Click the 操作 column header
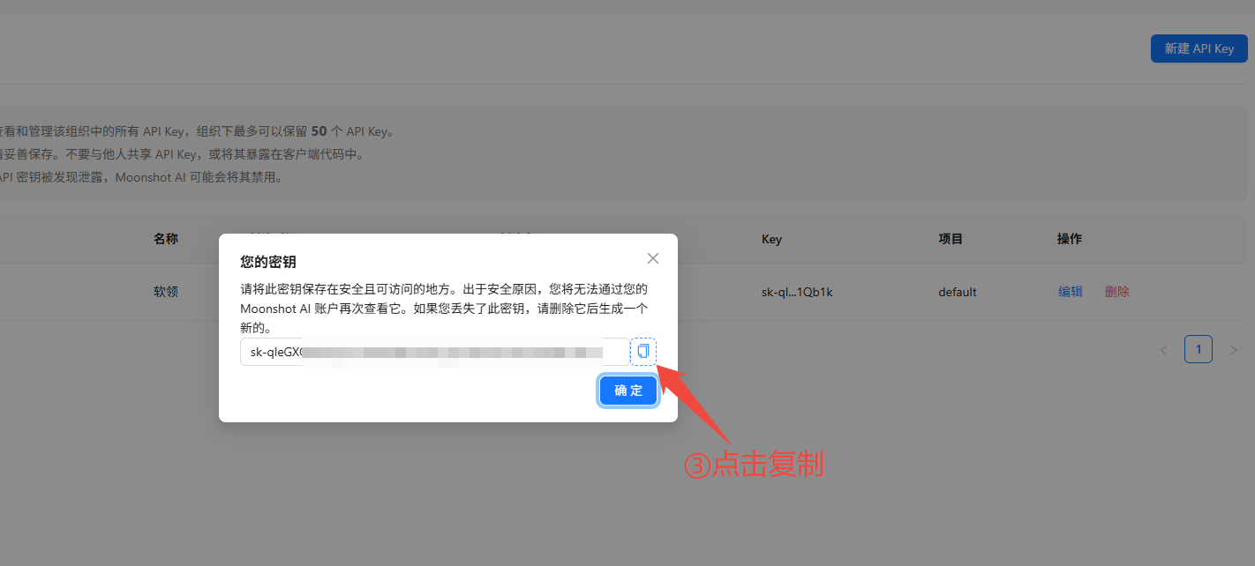The image size is (1255, 566). pyautogui.click(x=1069, y=239)
